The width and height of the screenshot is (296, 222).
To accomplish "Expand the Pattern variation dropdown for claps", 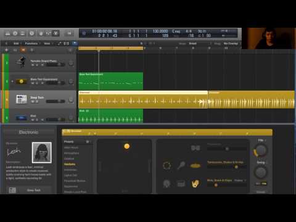I will pyautogui.click(x=240, y=180).
